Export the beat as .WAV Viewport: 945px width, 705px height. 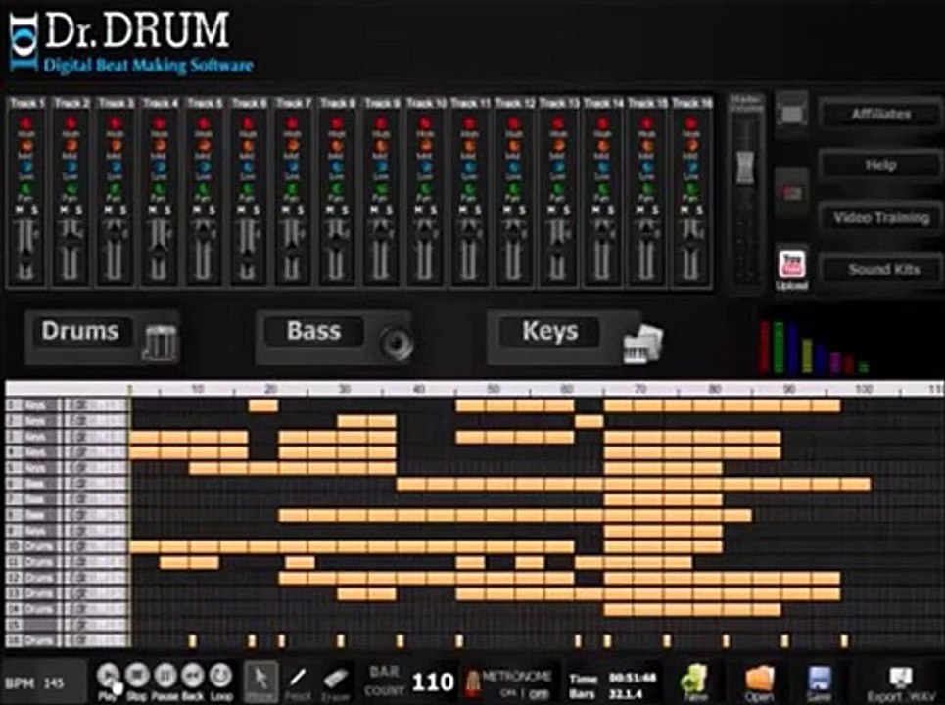click(x=901, y=684)
